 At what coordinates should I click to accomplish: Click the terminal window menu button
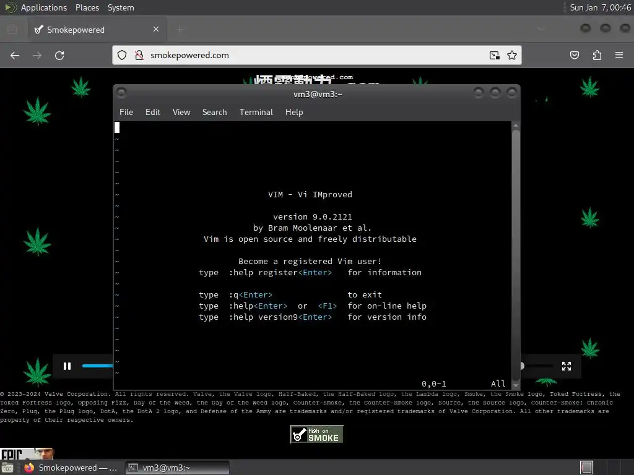[x=121, y=93]
